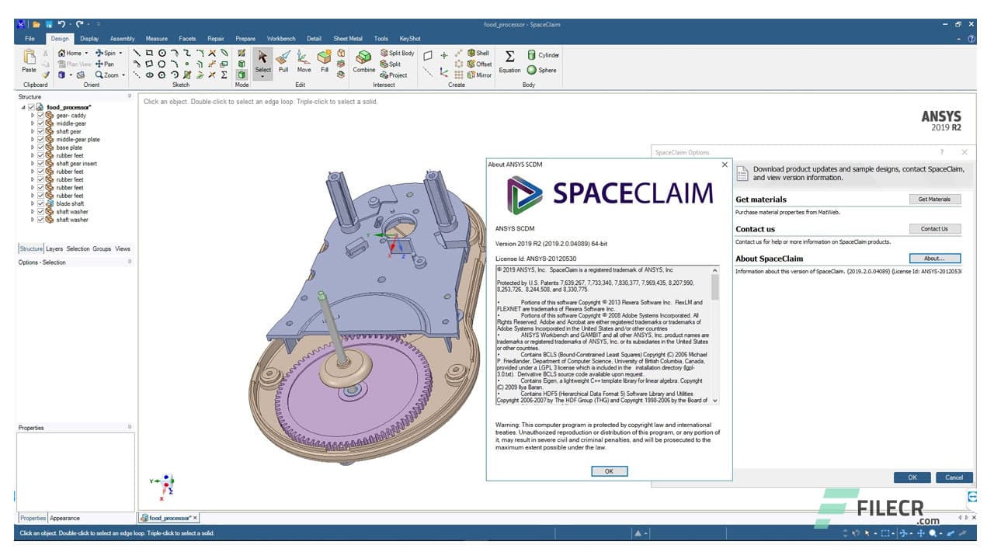Select the Pull tool
994x559 pixels.
click(x=283, y=60)
